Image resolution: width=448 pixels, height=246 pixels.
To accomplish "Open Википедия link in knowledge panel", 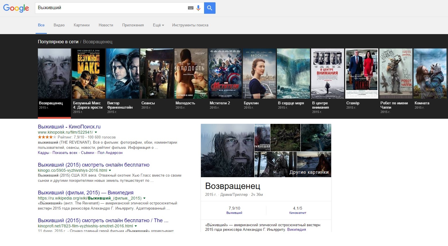I will pyautogui.click(x=296, y=230).
